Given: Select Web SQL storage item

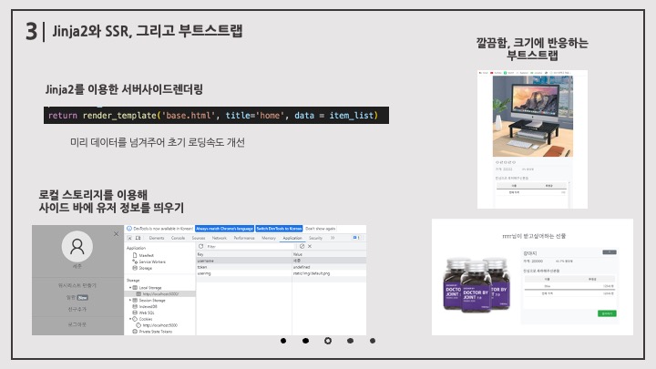Looking at the screenshot, I should coord(144,313).
